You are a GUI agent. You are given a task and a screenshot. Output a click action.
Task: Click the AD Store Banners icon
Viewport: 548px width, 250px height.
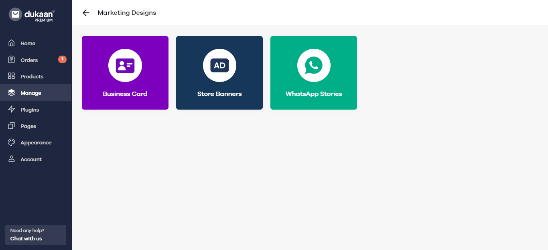tap(219, 65)
